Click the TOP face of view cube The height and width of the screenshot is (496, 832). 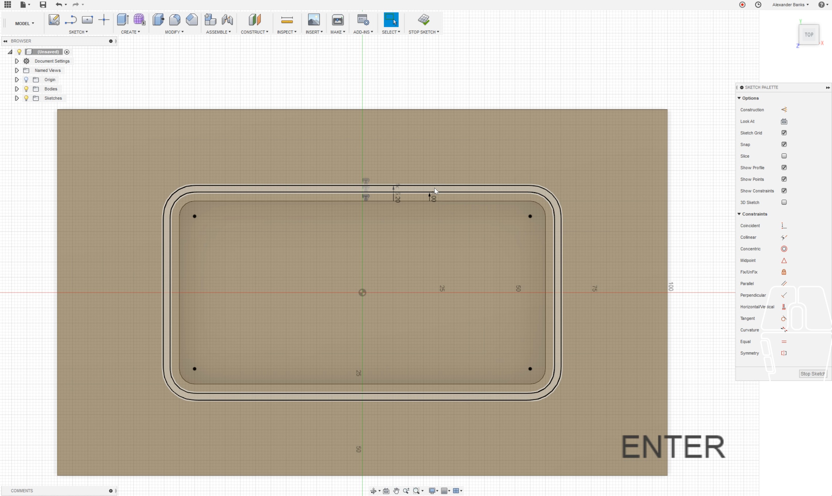point(809,35)
